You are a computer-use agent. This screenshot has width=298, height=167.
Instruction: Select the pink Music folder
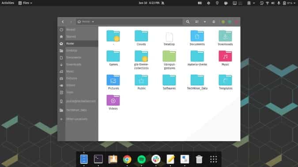pos(225,58)
